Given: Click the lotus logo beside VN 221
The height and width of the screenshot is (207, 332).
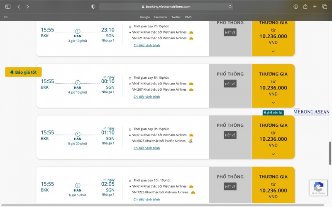Looking at the screenshot, I should coord(191,38).
